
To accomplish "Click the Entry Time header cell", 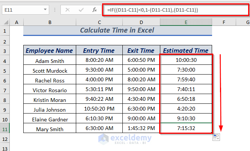I will pos(99,50).
